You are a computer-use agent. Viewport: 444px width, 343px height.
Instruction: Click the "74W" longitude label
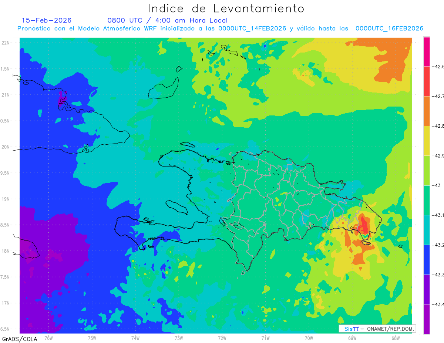point(135,338)
